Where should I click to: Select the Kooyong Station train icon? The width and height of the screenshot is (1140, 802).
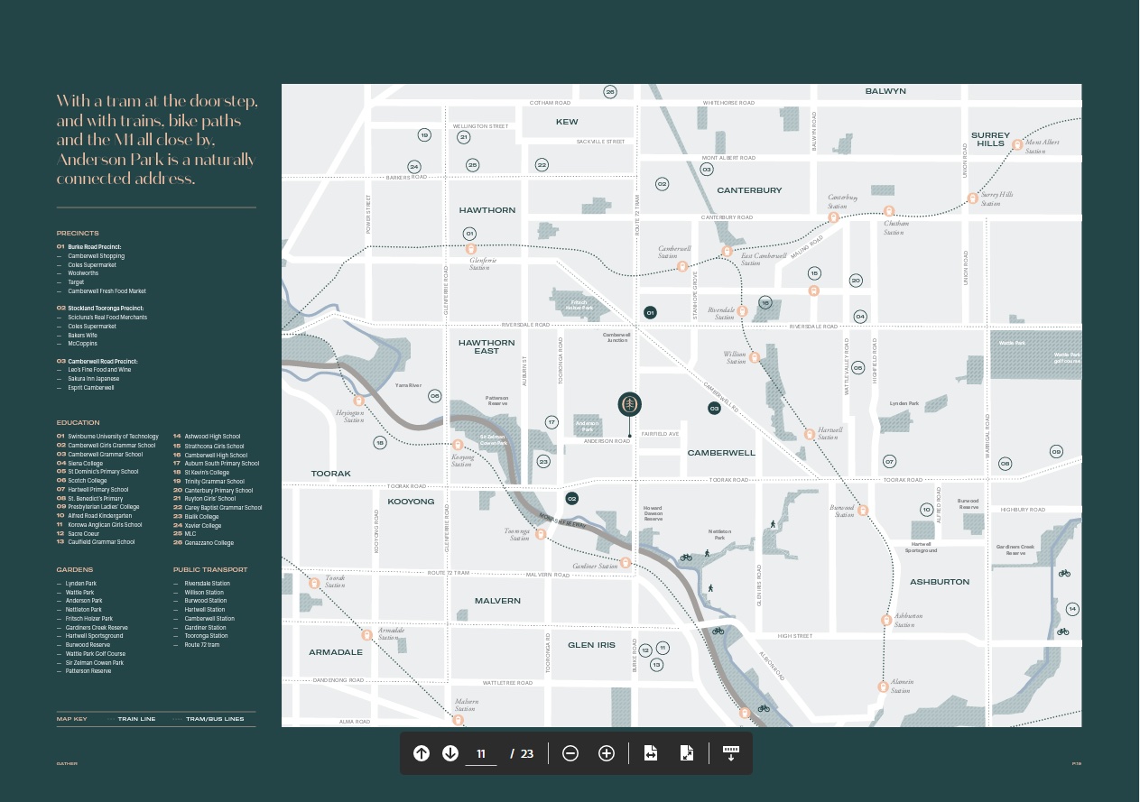[x=459, y=445]
